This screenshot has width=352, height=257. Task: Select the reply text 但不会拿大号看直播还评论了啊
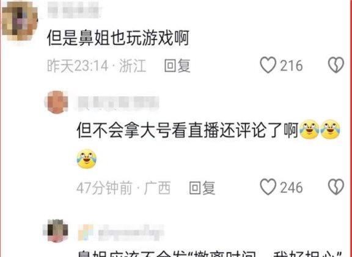(x=188, y=130)
